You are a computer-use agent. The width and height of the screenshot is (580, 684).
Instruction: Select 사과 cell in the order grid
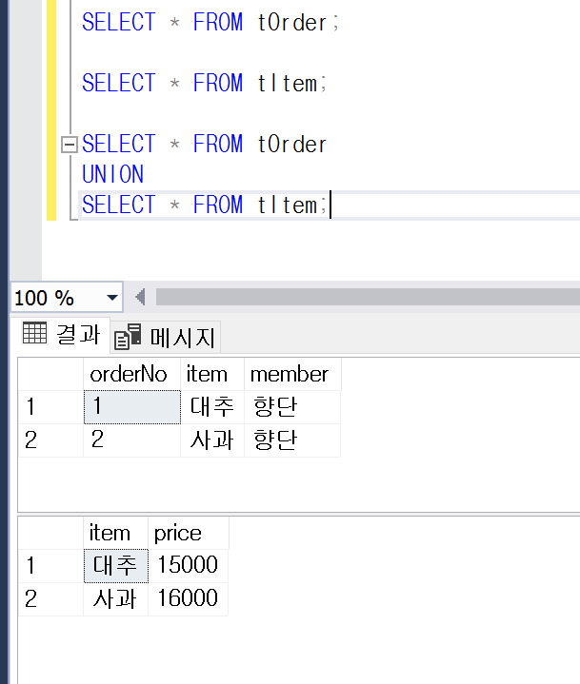pyautogui.click(x=212, y=440)
